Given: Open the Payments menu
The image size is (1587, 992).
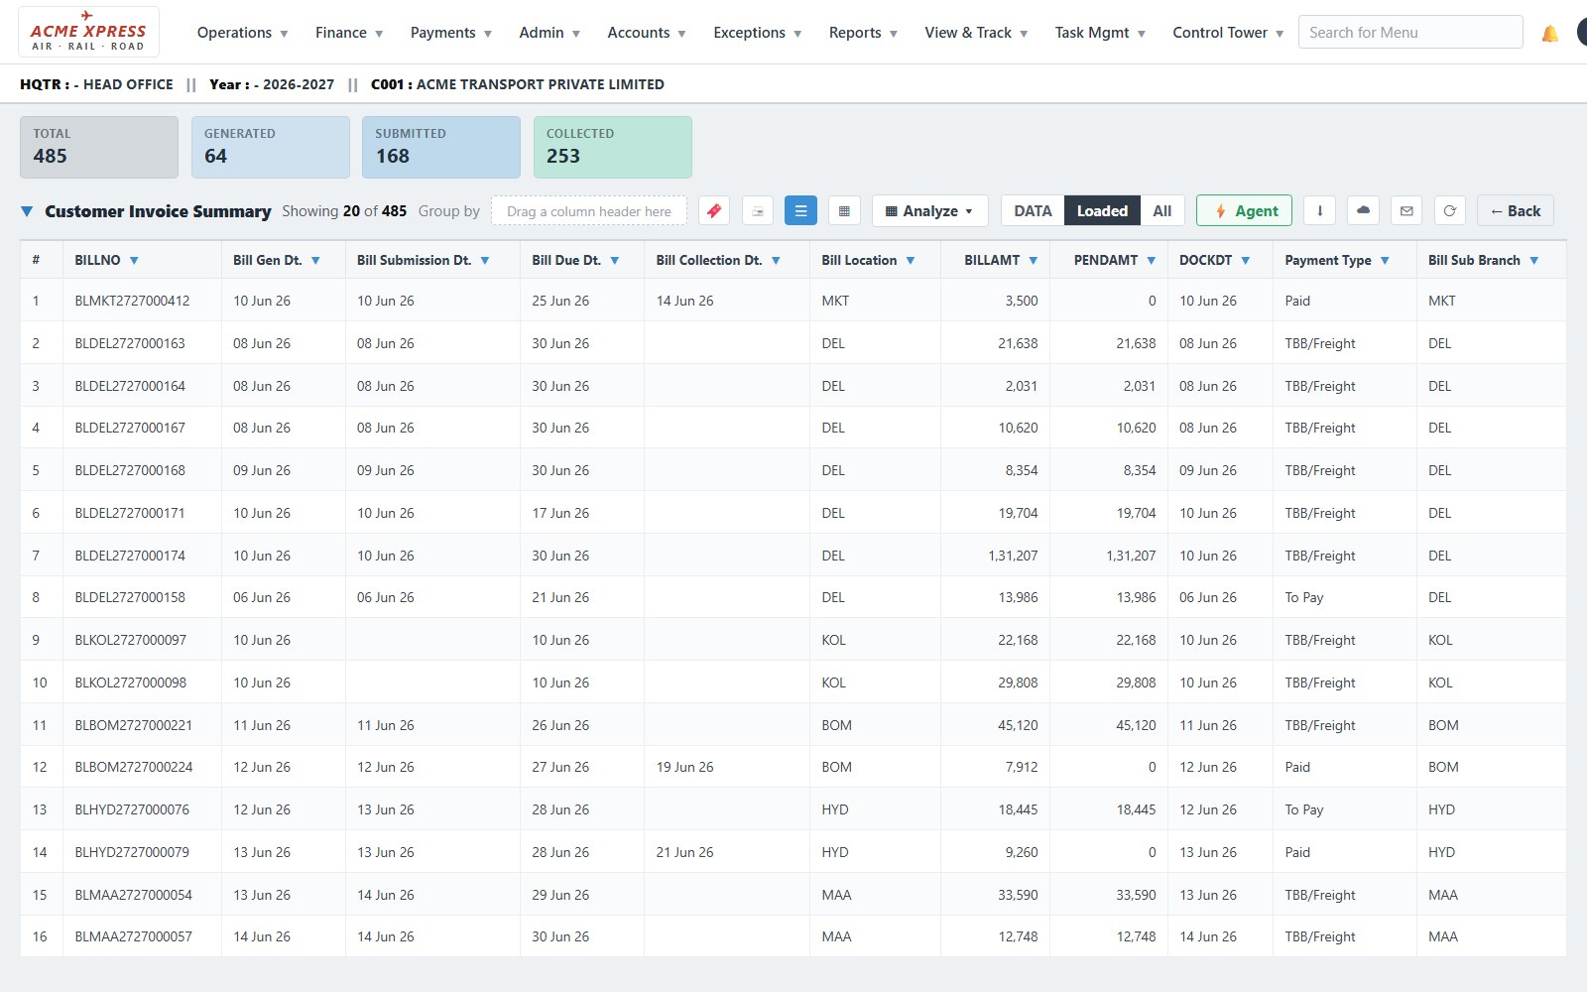Looking at the screenshot, I should (x=451, y=33).
